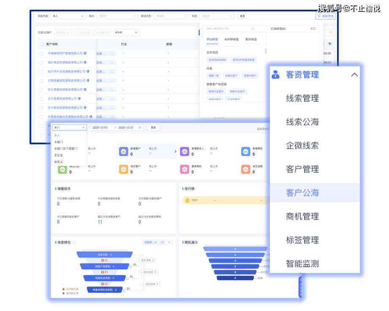Click the search magnifier in tag search box

(x=253, y=29)
